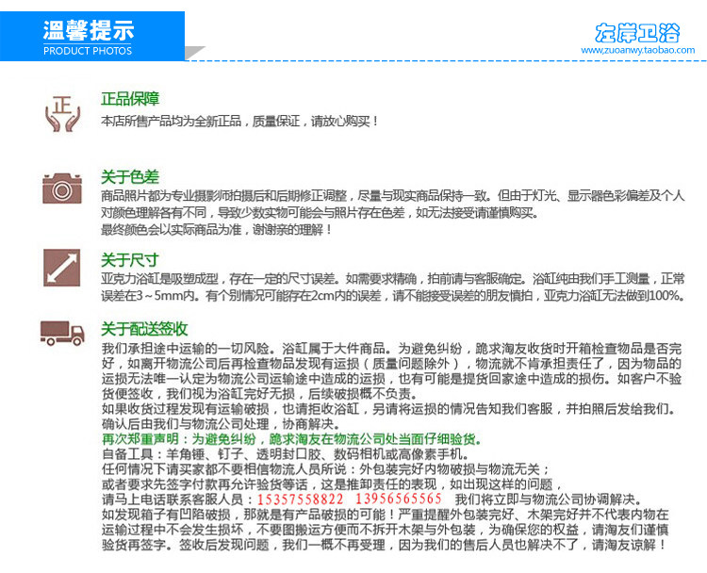
Task: Click the delivery truck icon
Action: pos(62,334)
